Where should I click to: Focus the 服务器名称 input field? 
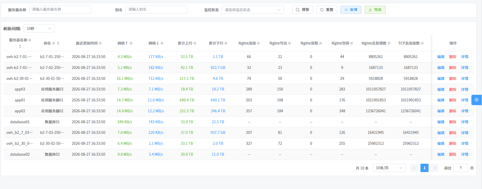(60, 10)
